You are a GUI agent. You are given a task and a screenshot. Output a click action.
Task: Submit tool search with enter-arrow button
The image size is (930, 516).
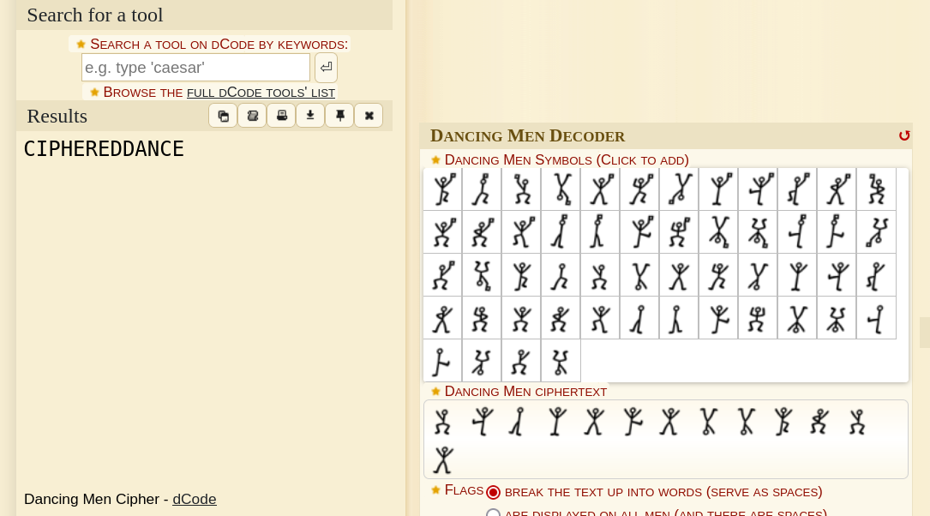(326, 68)
